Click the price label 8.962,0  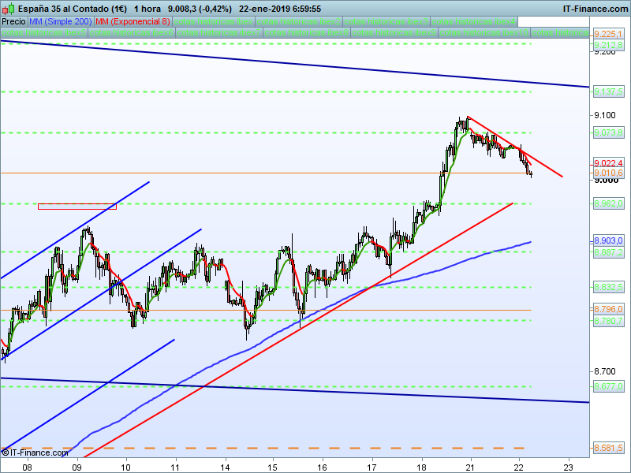pos(608,203)
